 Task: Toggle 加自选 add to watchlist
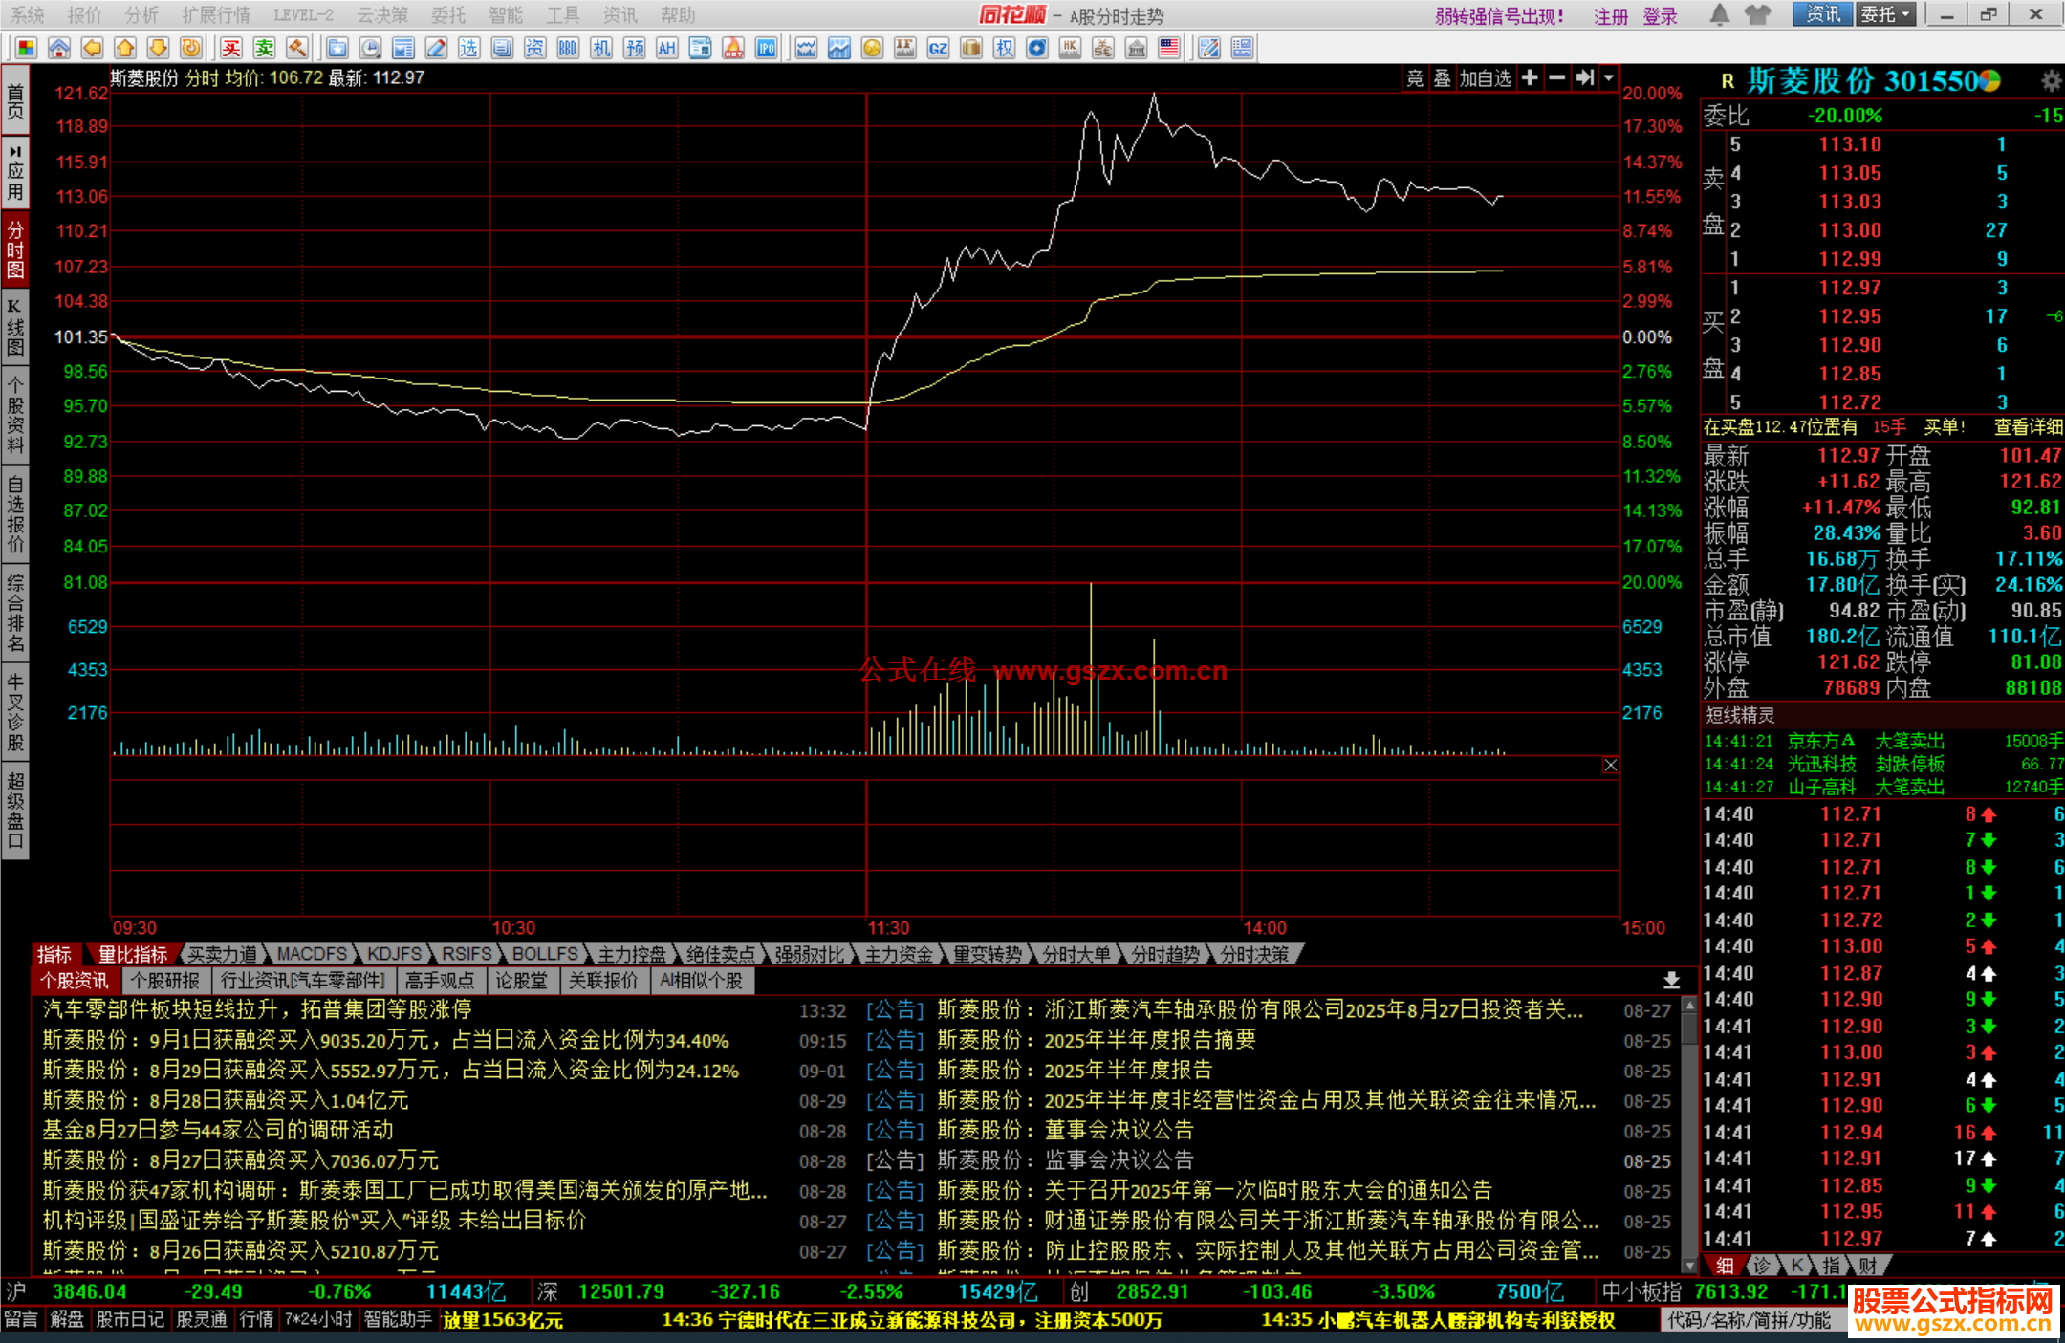[x=1485, y=78]
